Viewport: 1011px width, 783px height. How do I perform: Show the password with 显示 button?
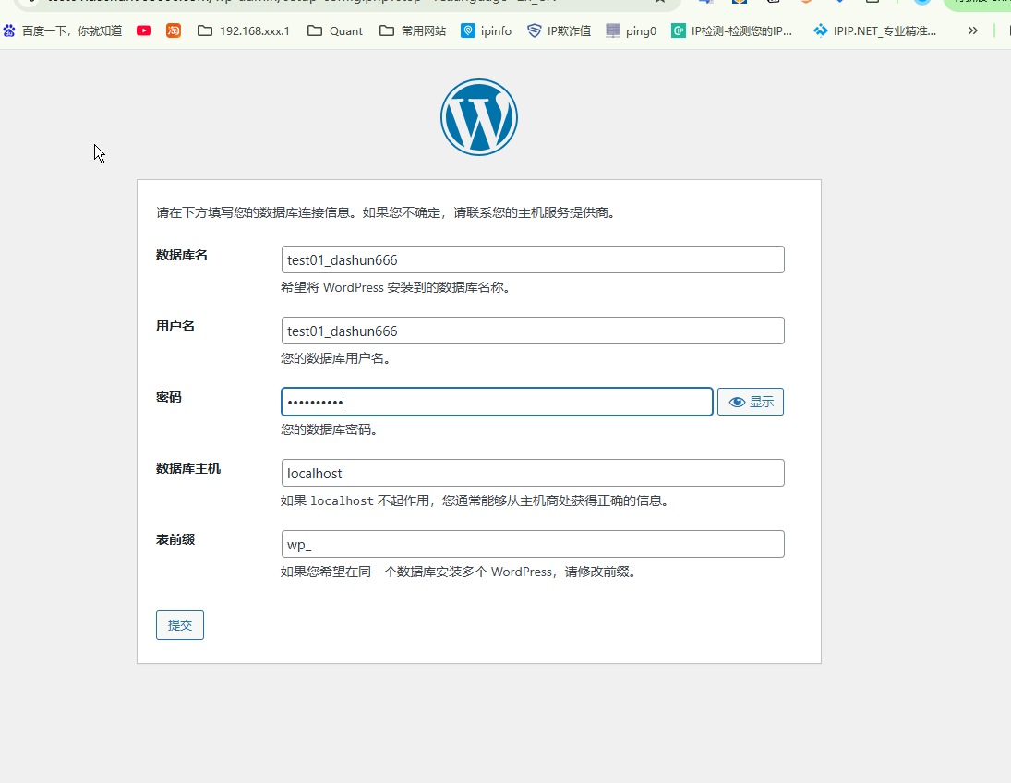751,402
